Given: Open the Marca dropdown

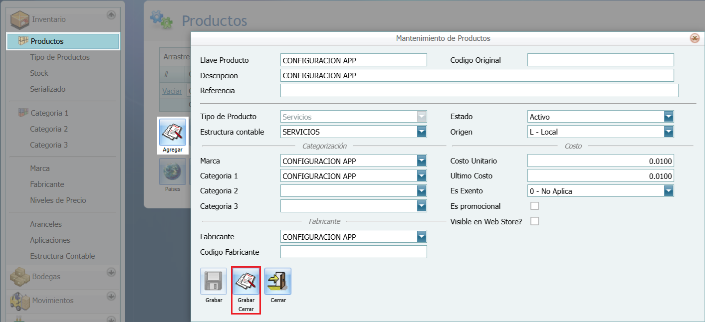Looking at the screenshot, I should click(x=422, y=161).
